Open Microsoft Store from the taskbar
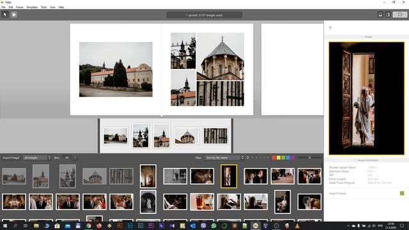409x230 pixels. coord(57,226)
